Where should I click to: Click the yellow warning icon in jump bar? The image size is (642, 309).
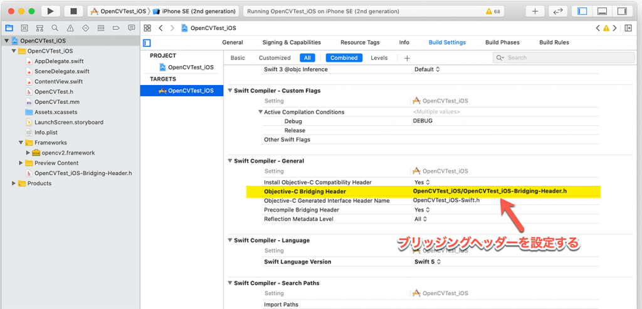pos(606,28)
